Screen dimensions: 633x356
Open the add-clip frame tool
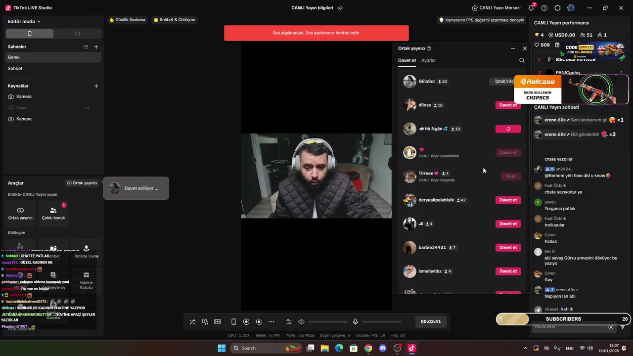(x=218, y=322)
